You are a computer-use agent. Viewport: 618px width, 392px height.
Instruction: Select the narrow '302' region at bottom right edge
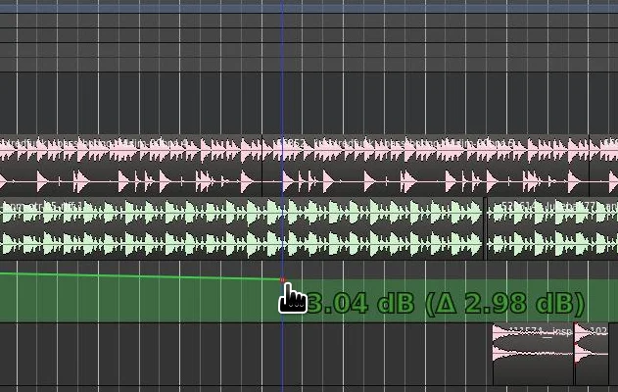tap(592, 355)
